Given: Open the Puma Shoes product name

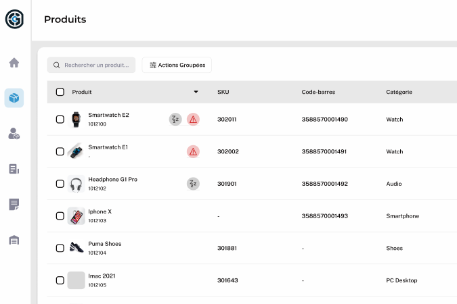Looking at the screenshot, I should coord(105,244).
